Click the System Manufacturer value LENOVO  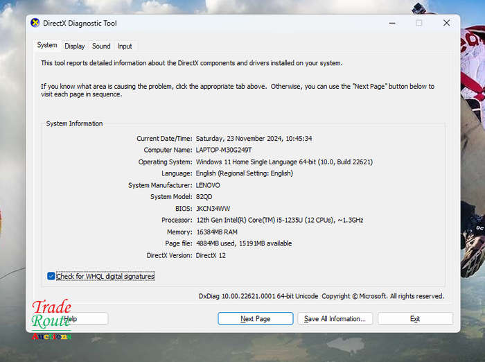[208, 185]
